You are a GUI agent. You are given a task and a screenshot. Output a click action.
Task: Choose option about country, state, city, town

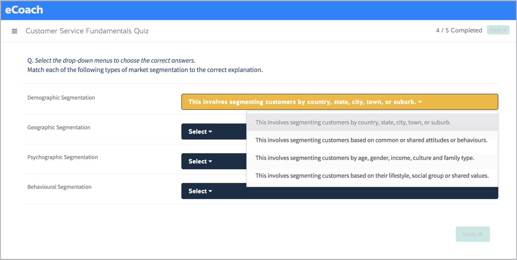[372, 122]
